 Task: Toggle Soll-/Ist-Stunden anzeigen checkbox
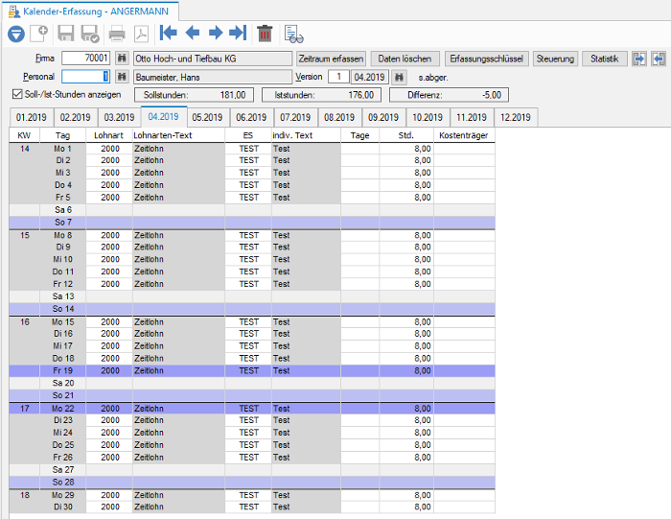coord(17,94)
